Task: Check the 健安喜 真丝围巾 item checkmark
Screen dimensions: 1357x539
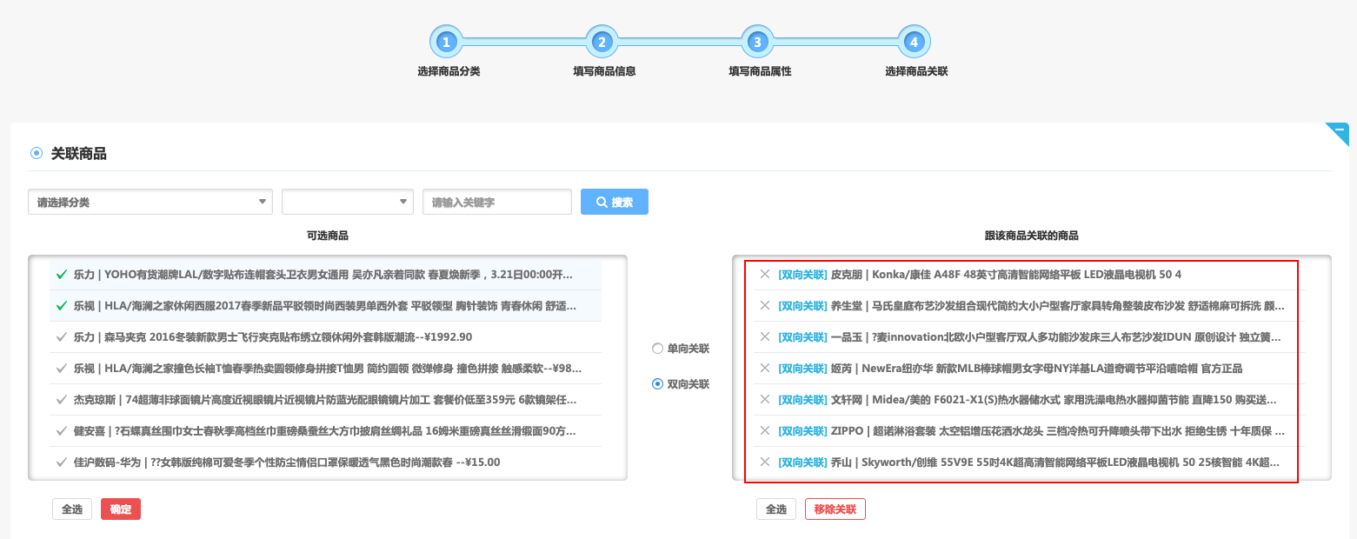Action: (61, 430)
